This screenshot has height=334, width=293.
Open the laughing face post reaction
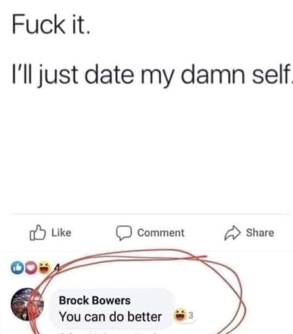[45, 267]
